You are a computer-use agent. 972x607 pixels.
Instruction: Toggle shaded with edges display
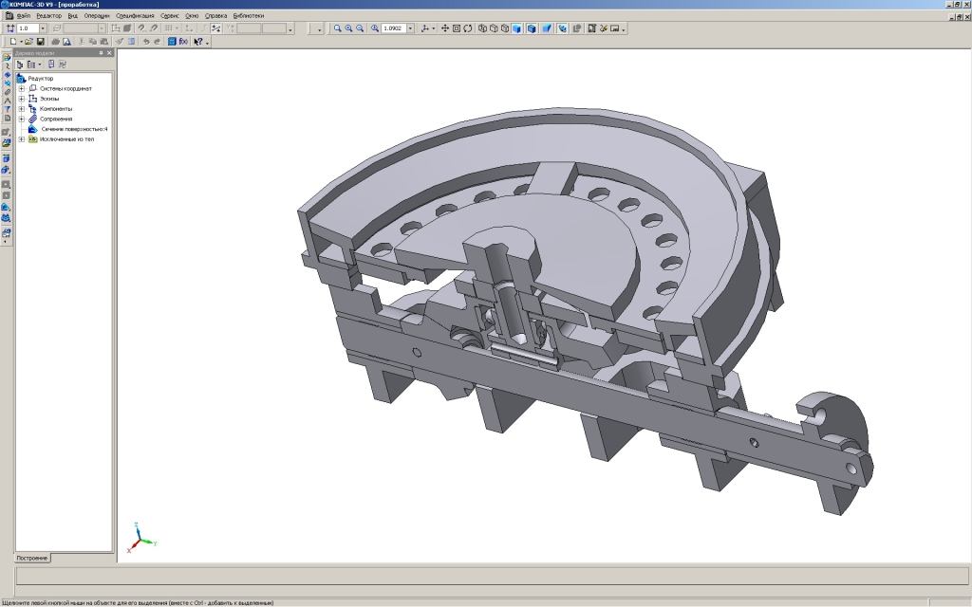coord(531,28)
